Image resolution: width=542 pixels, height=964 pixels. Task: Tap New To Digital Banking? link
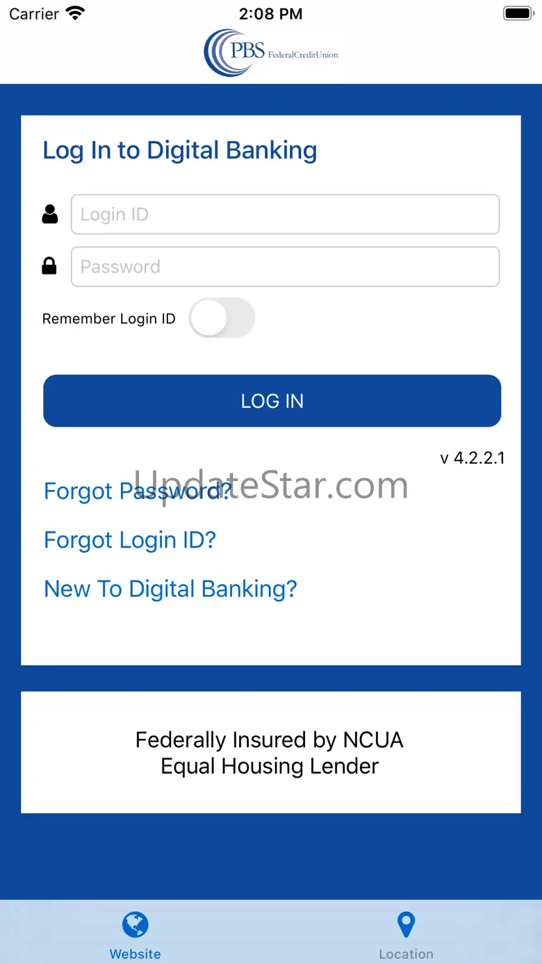[x=170, y=589]
